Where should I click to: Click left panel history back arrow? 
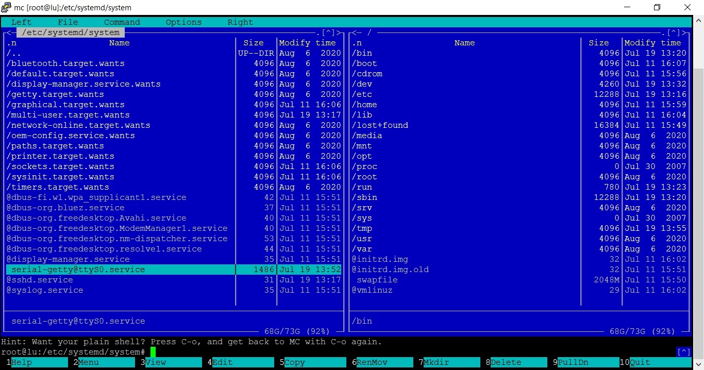(x=9, y=32)
